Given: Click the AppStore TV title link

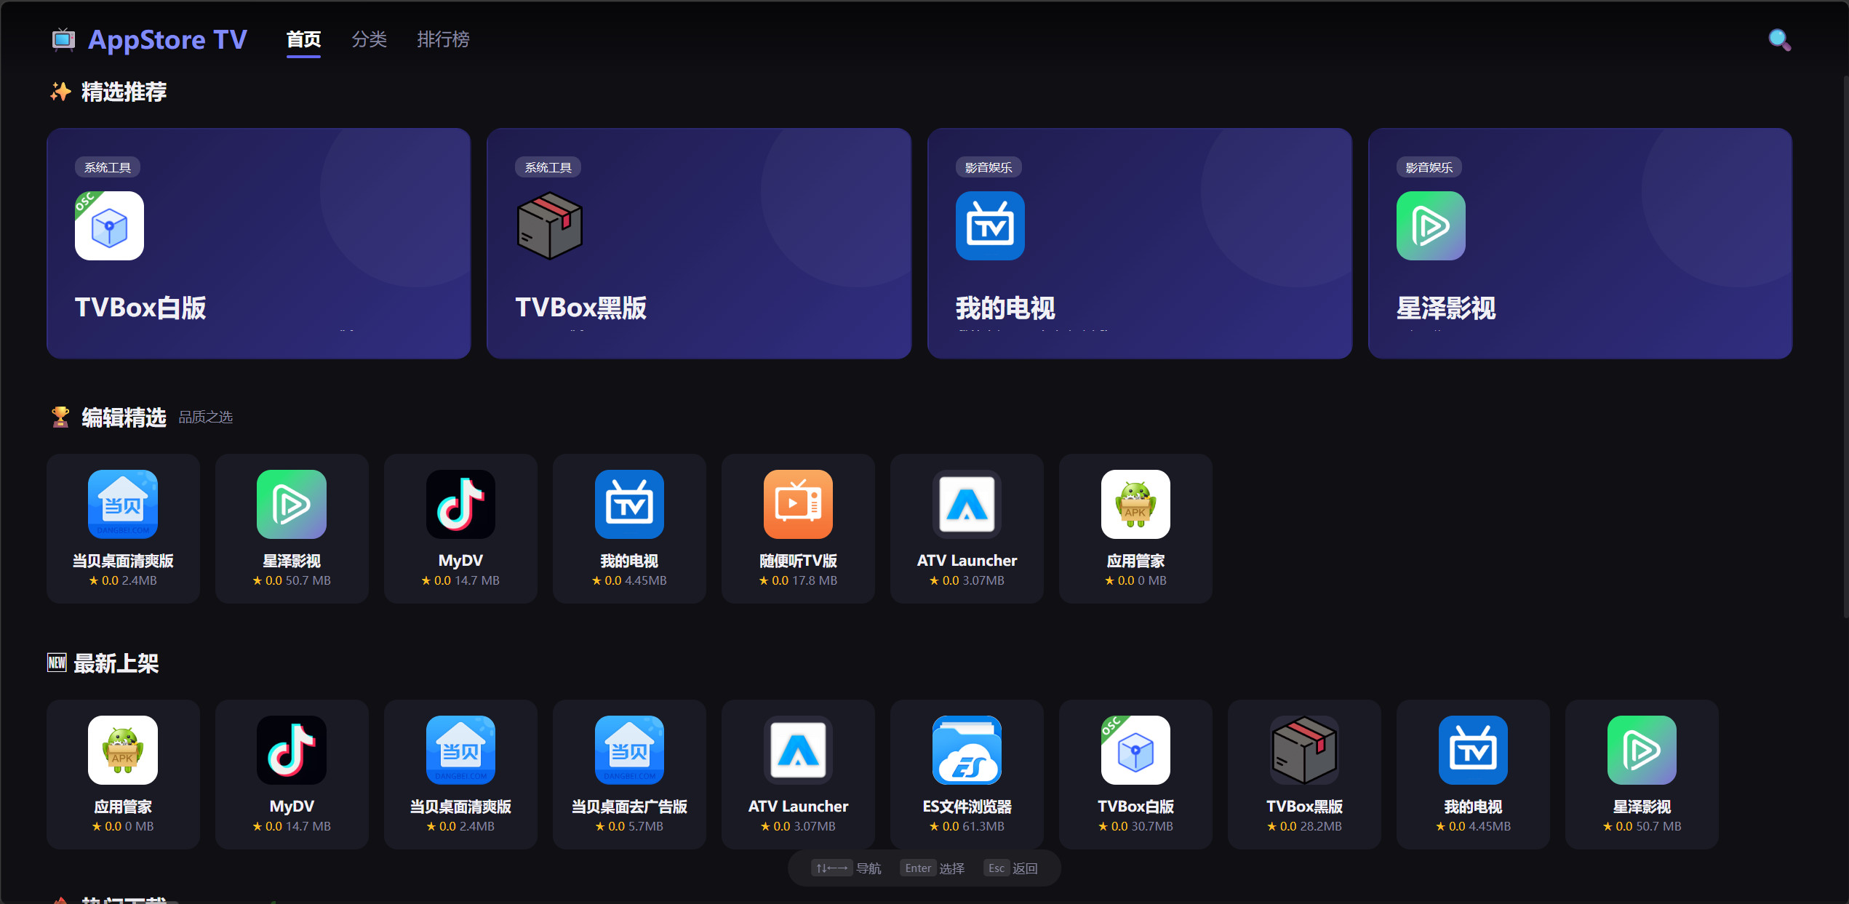Looking at the screenshot, I should click(167, 39).
